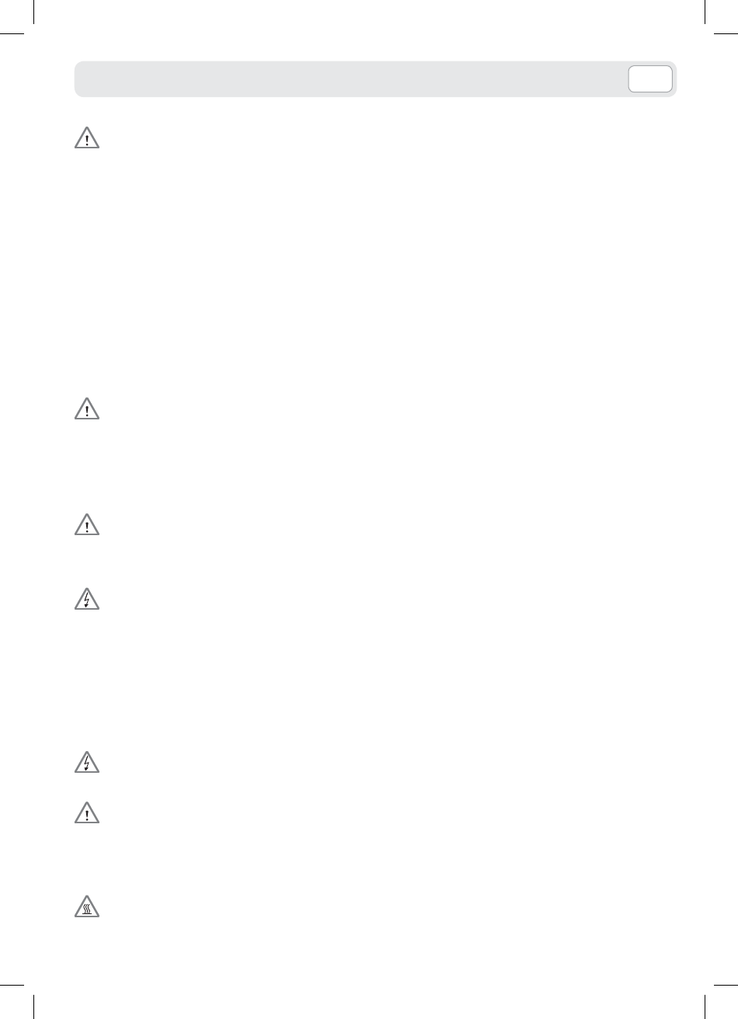Click the language code box on header bar

650,79
